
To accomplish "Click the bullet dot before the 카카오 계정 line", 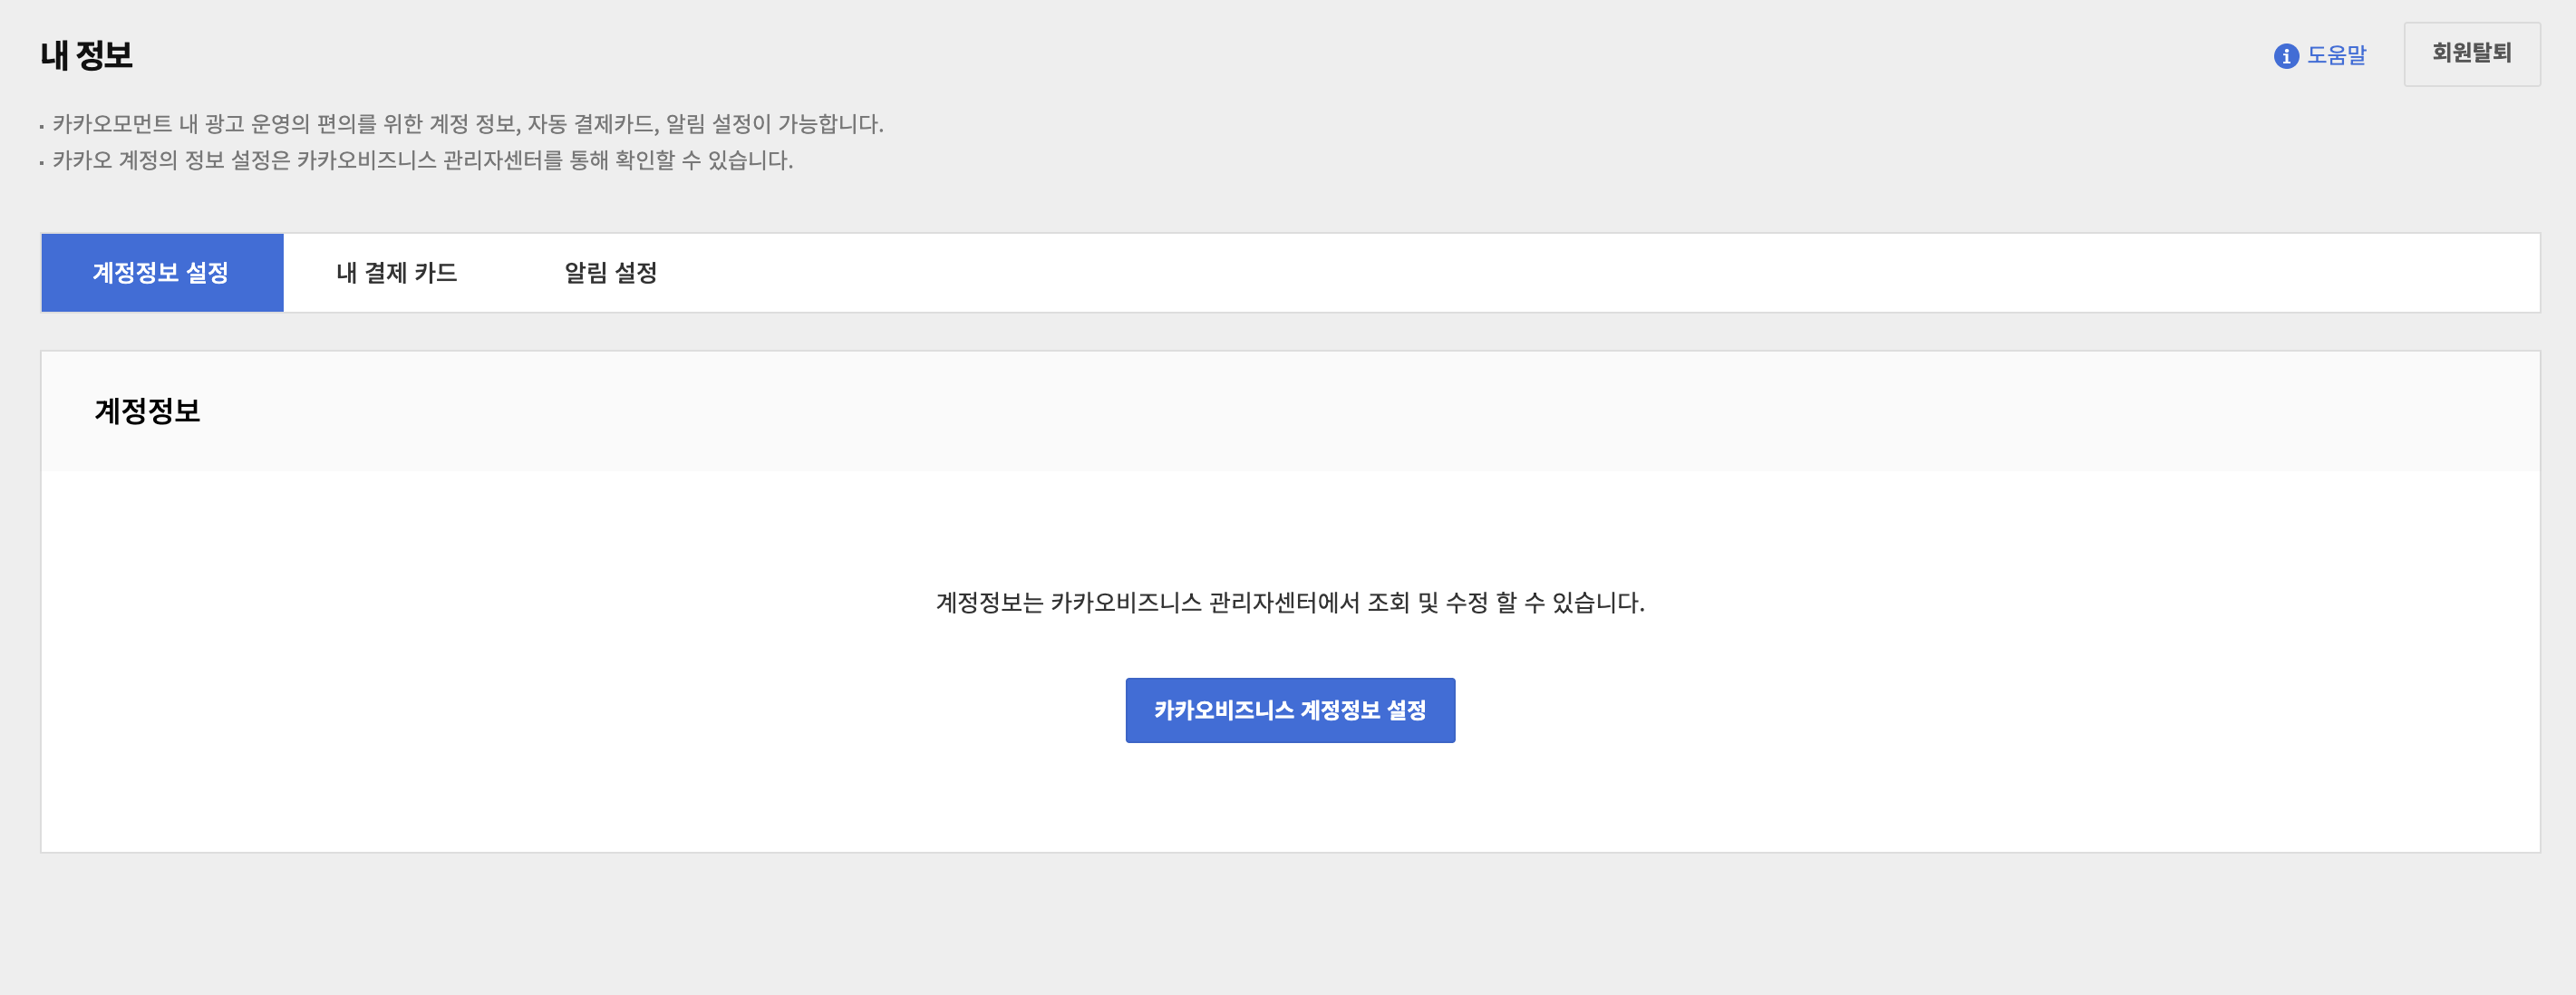I will (42, 163).
